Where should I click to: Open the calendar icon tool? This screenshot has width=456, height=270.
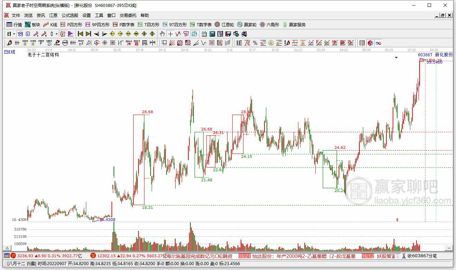(x=204, y=34)
